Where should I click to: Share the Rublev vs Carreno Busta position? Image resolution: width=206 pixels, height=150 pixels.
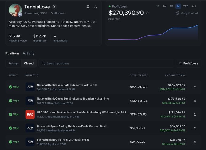coord(195,128)
